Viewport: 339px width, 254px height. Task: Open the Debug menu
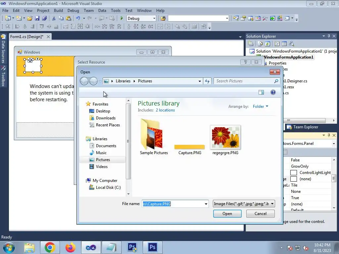click(x=73, y=10)
